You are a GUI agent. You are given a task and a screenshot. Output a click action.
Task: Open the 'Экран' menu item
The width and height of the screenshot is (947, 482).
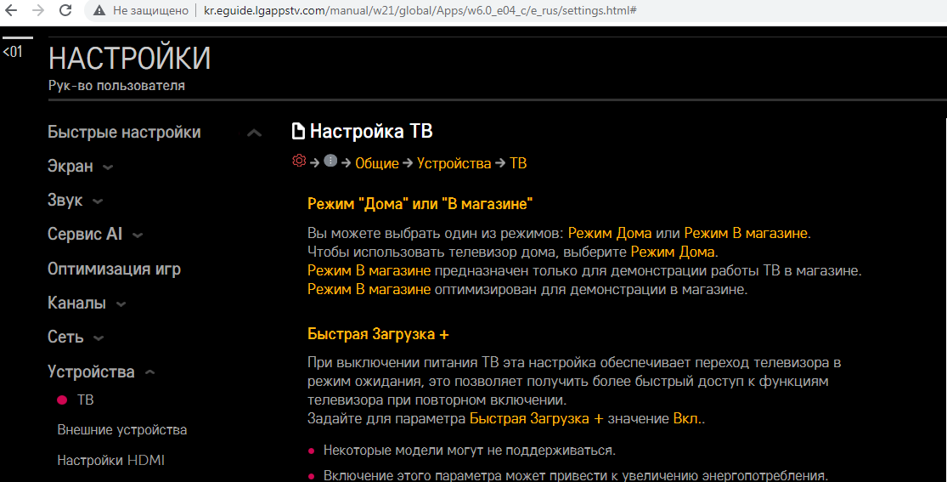point(70,167)
